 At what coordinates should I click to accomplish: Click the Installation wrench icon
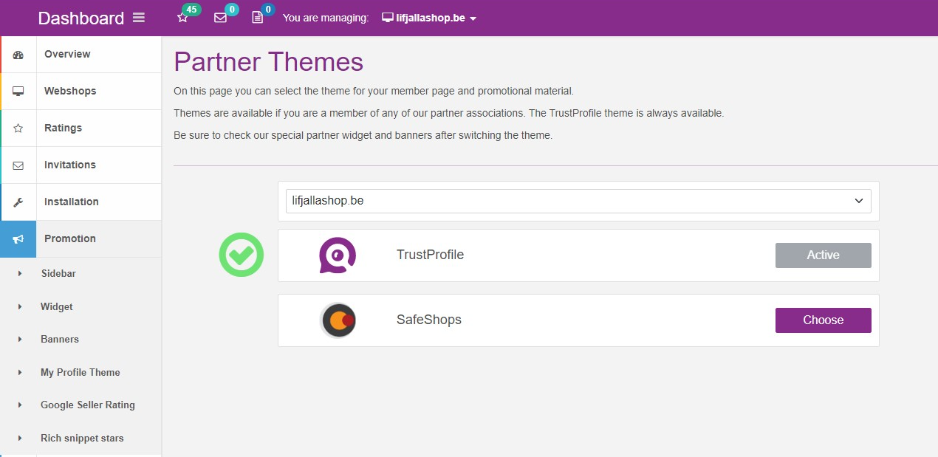click(x=18, y=202)
